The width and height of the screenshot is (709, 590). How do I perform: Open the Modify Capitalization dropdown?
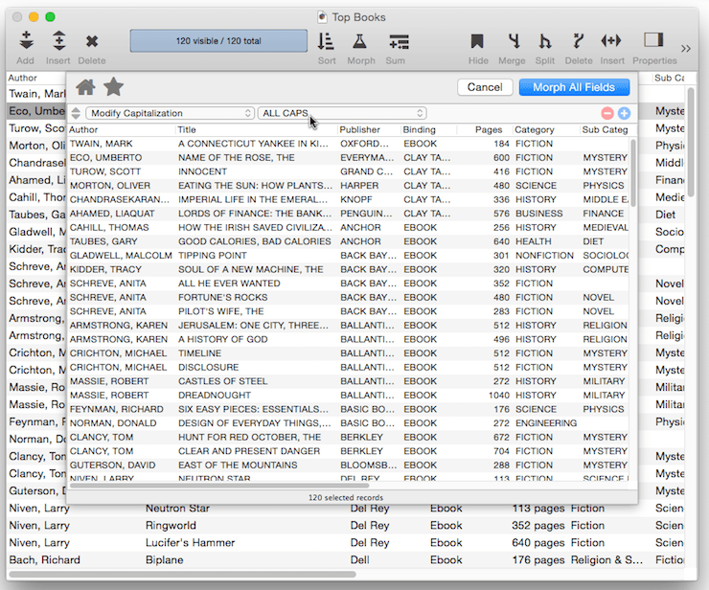coord(170,113)
